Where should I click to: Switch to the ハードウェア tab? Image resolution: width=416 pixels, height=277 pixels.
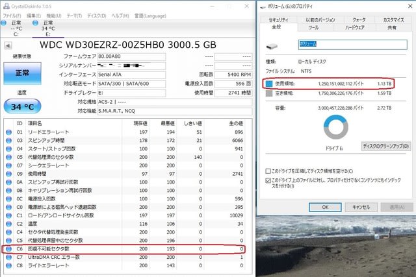pyautogui.click(x=354, y=27)
